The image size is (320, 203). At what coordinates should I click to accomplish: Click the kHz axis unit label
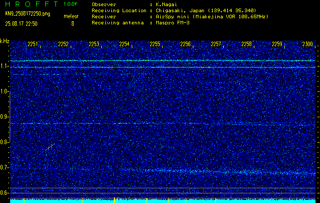5,41
